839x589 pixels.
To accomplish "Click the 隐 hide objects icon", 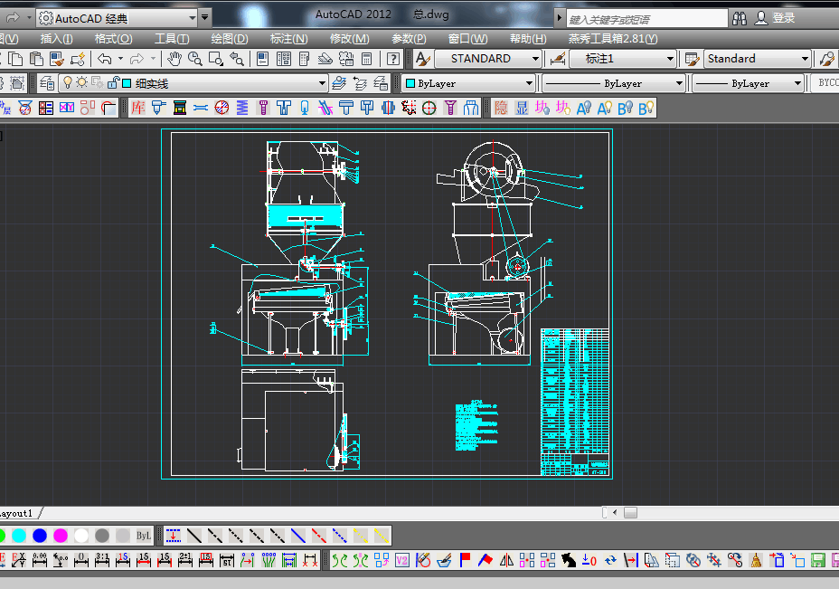I will click(x=501, y=109).
